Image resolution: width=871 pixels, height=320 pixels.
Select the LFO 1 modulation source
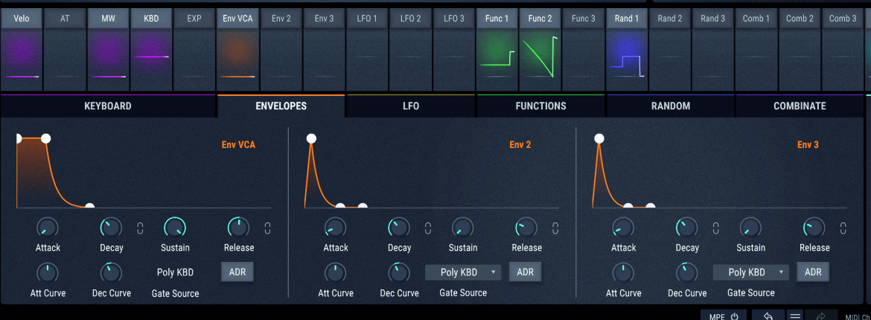367,19
